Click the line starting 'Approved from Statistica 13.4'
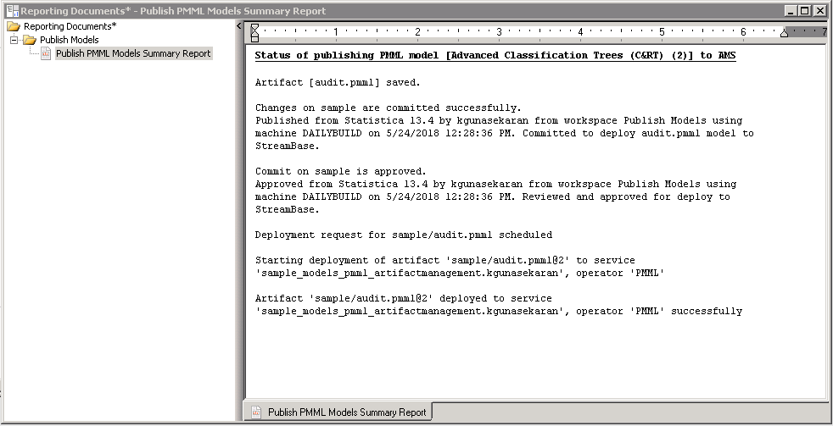The height and width of the screenshot is (426, 833). click(495, 185)
